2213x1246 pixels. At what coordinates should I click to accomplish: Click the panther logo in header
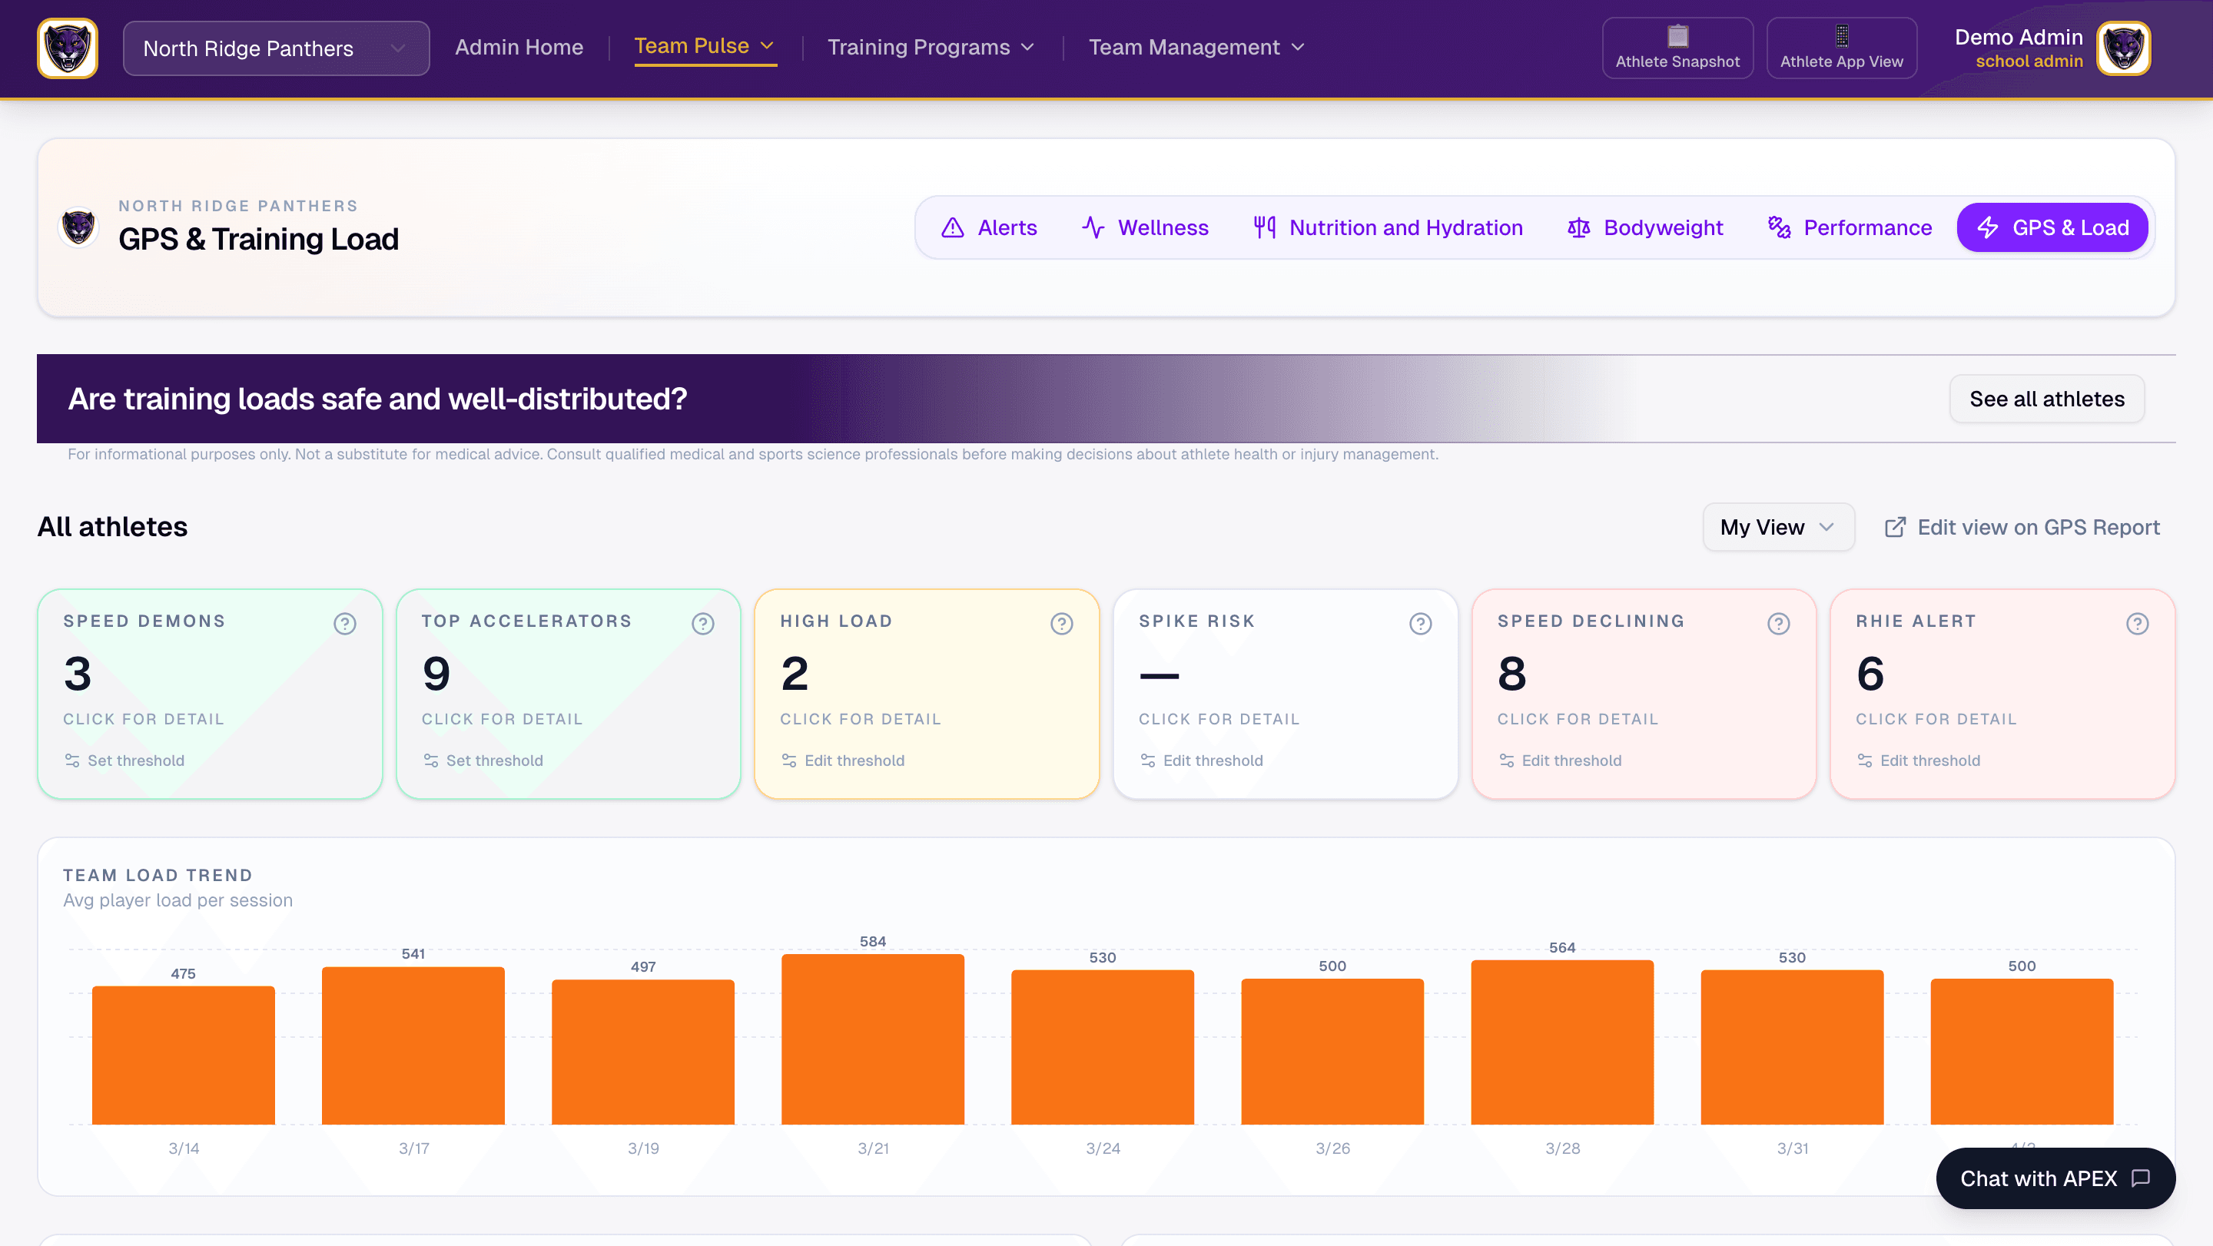[67, 48]
